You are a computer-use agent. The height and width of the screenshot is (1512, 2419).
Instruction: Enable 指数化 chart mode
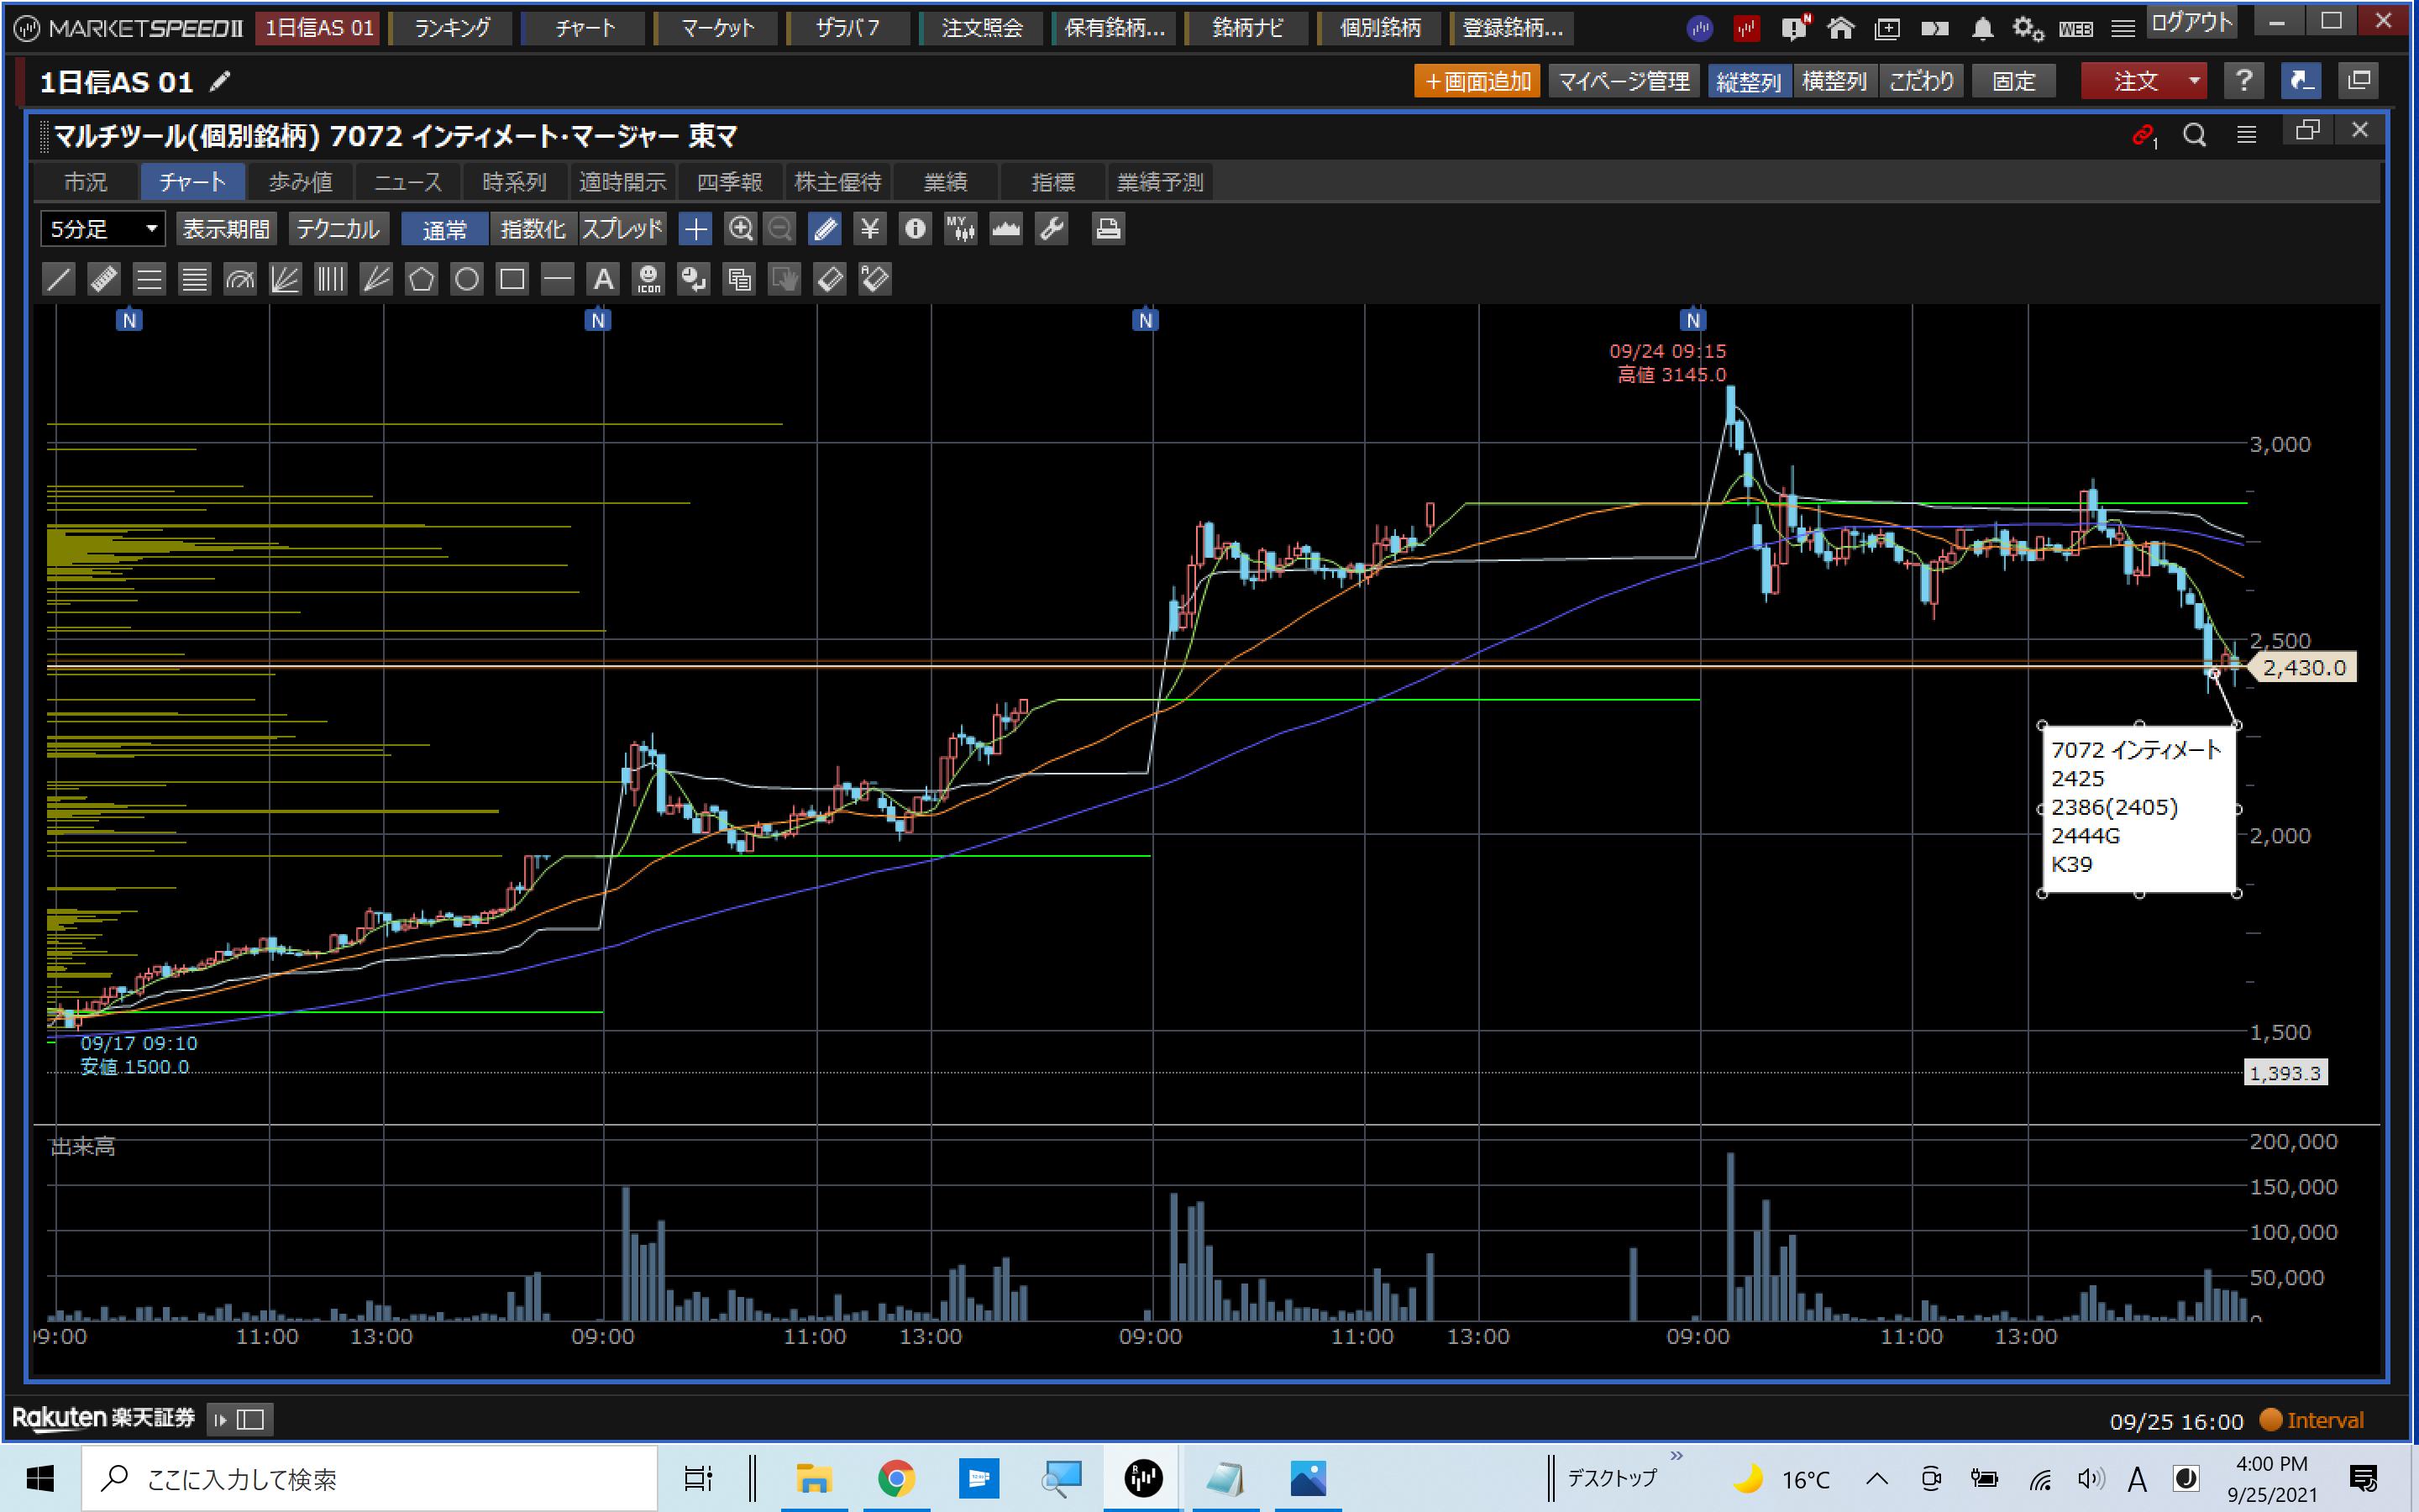(x=533, y=229)
